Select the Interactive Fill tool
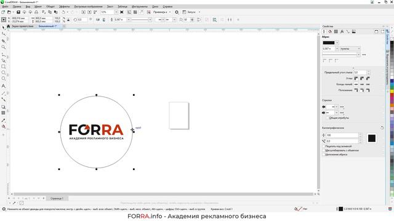This screenshot has width=394, height=221. pos(4,126)
